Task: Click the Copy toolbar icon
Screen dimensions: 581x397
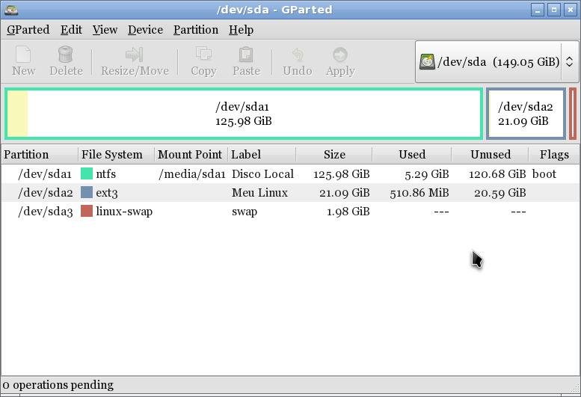Action: pyautogui.click(x=203, y=55)
